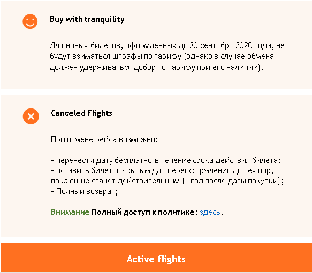Click the '30 сентября 2020 года' date text
This screenshot has width=312, height=273.
click(x=230, y=46)
